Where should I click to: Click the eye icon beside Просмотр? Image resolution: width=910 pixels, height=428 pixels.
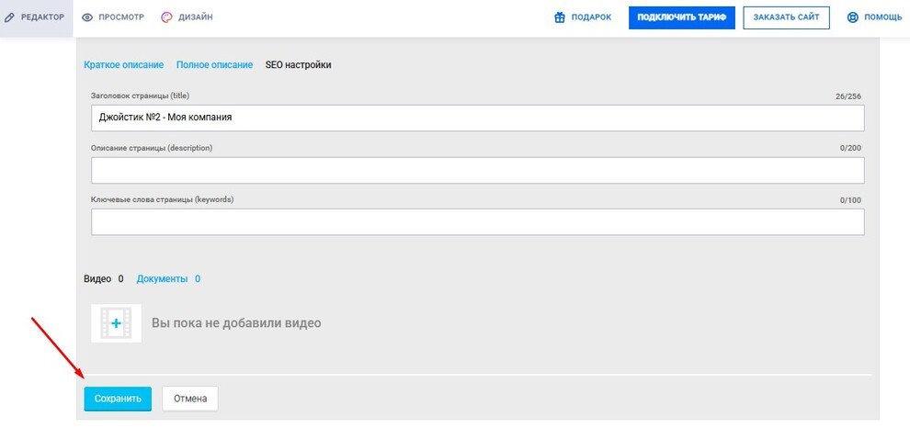(x=87, y=17)
